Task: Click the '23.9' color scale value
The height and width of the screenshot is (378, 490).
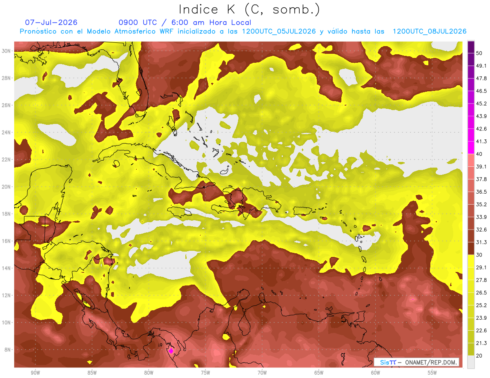Action: coord(481,318)
